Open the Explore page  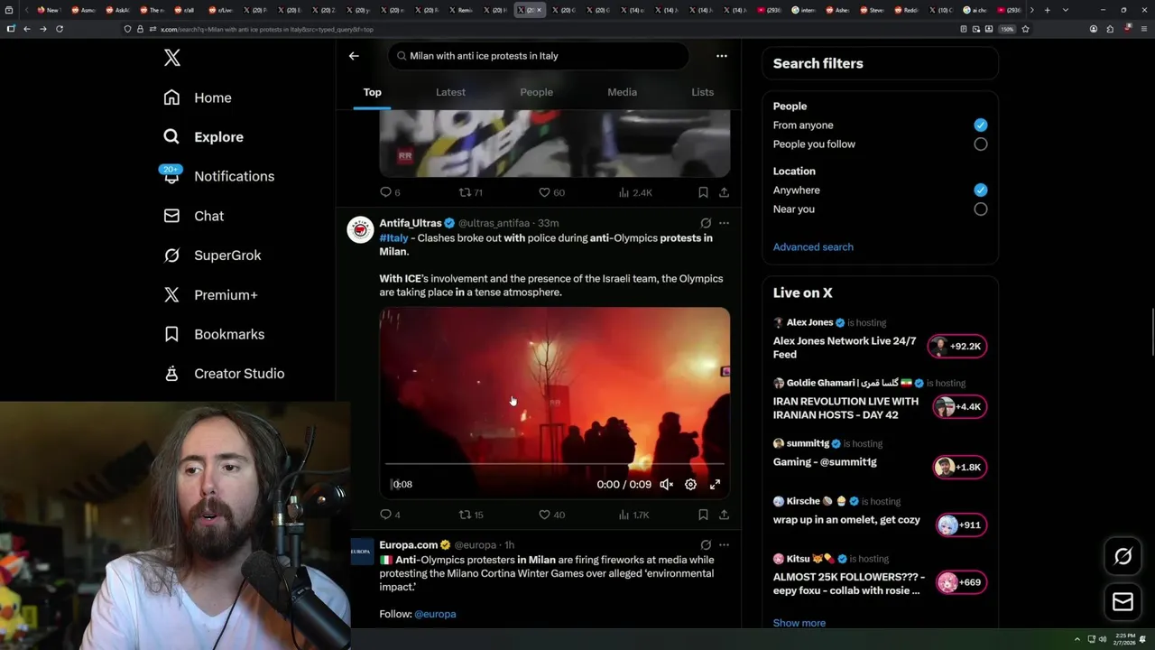[204, 137]
